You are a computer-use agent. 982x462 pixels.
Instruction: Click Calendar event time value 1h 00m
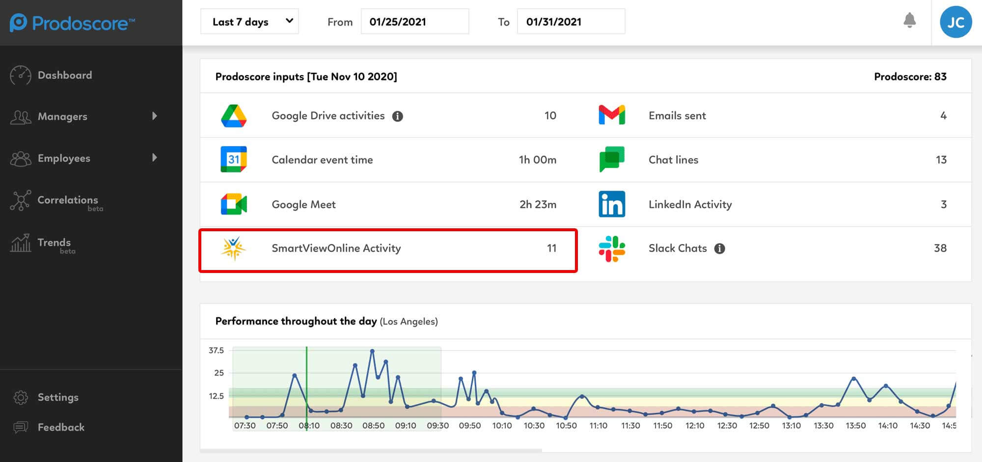537,160
